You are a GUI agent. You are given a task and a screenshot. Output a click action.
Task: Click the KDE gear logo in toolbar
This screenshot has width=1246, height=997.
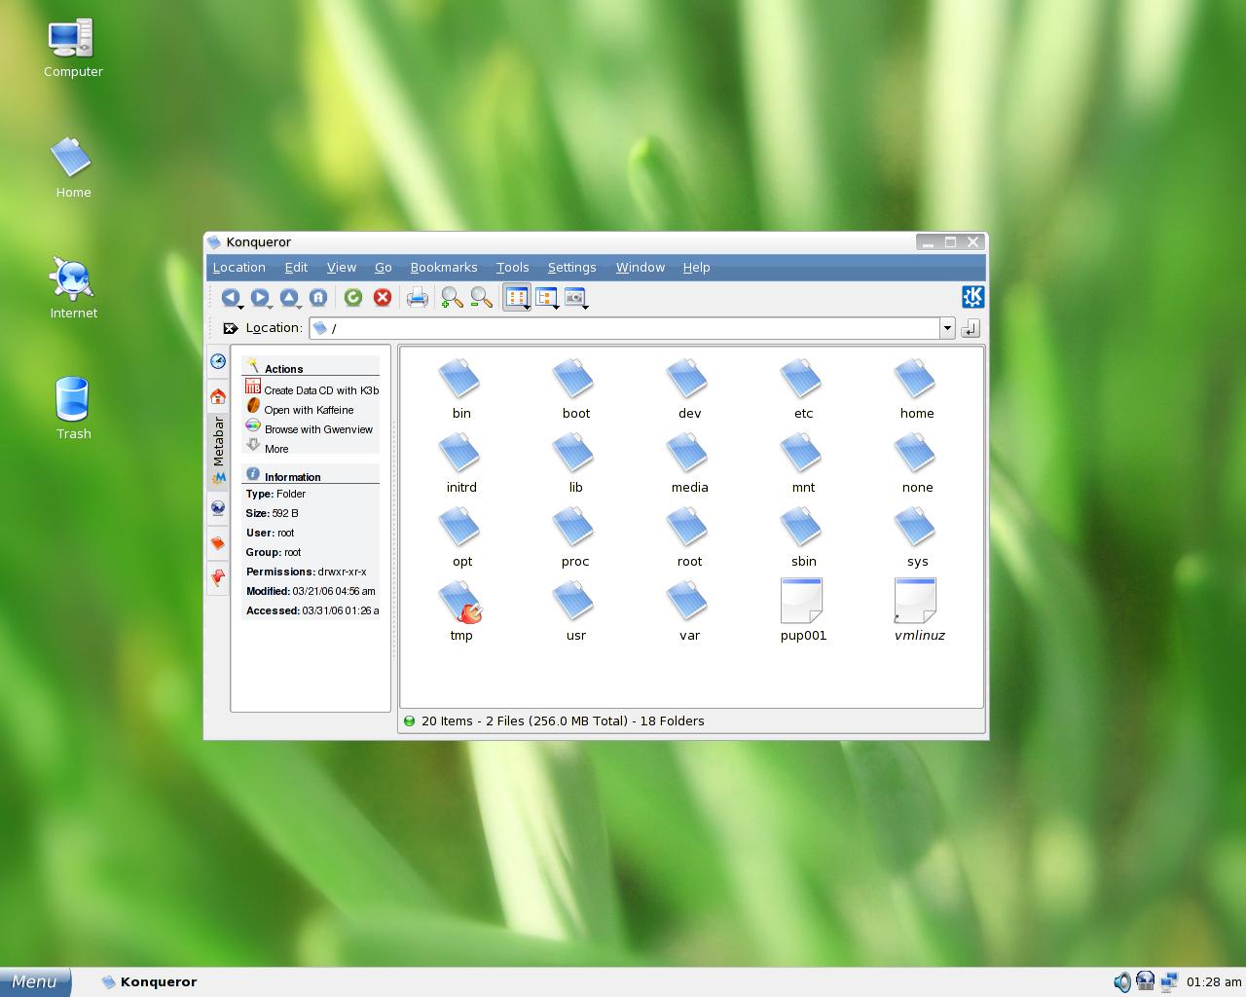tap(972, 297)
